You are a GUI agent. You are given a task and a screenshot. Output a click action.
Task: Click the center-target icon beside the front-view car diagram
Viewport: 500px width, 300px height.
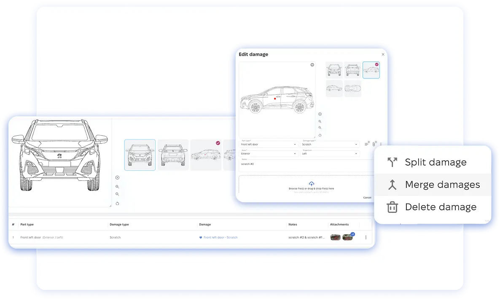point(117,178)
